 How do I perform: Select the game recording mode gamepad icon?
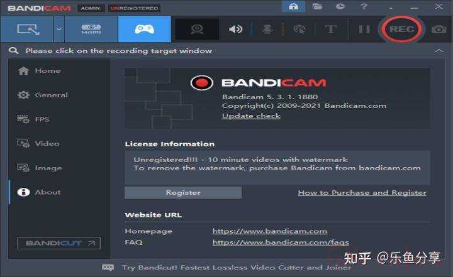coord(144,29)
